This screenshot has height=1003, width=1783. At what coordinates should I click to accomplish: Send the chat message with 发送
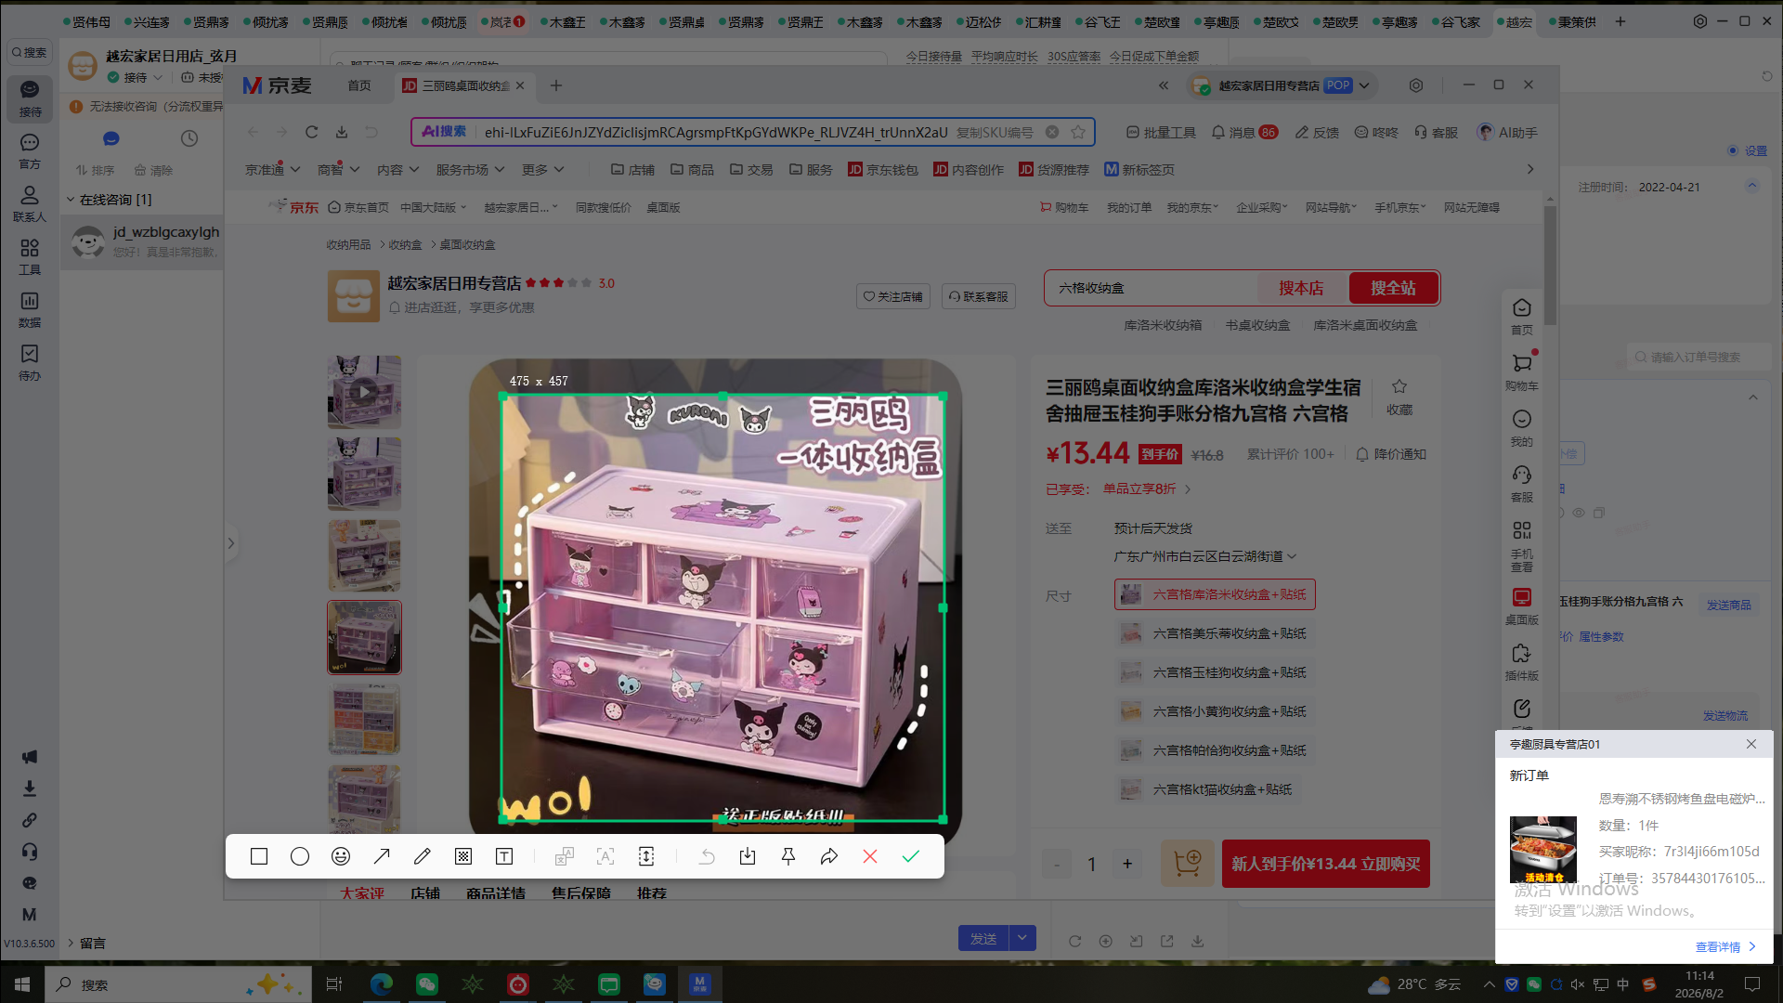click(983, 938)
